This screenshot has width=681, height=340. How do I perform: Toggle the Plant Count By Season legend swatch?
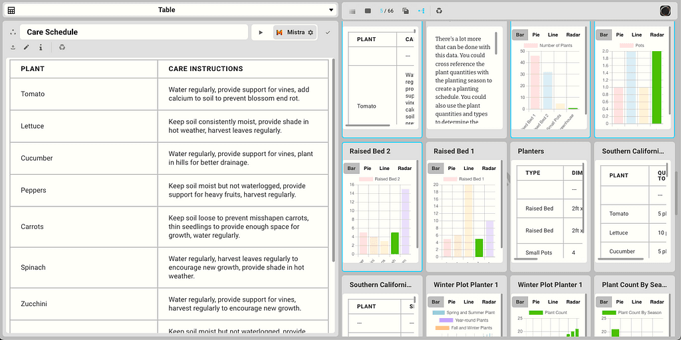click(x=609, y=312)
